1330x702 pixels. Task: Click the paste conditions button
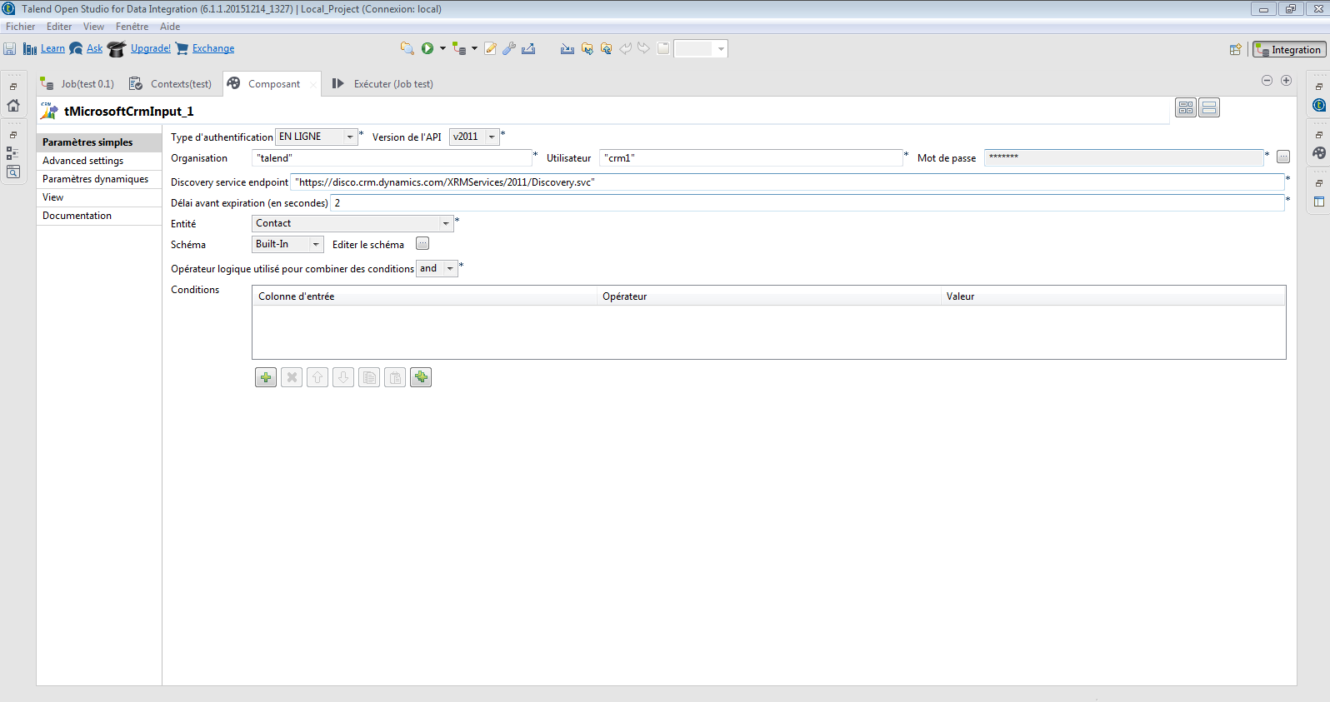(395, 377)
